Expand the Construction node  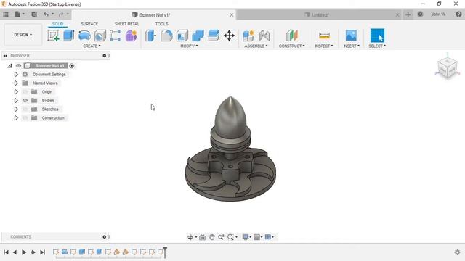pyautogui.click(x=16, y=117)
